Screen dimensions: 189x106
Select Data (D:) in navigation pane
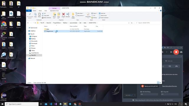33,55
